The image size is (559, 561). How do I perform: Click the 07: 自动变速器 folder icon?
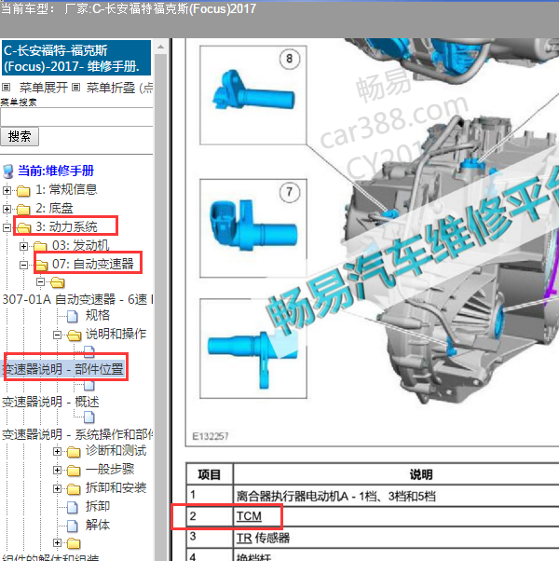tap(42, 265)
